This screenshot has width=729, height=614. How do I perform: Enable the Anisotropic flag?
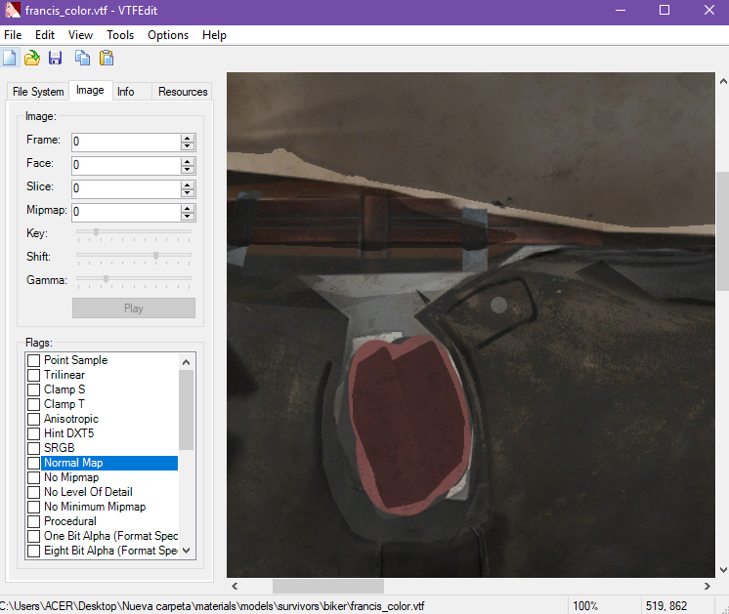(33, 419)
